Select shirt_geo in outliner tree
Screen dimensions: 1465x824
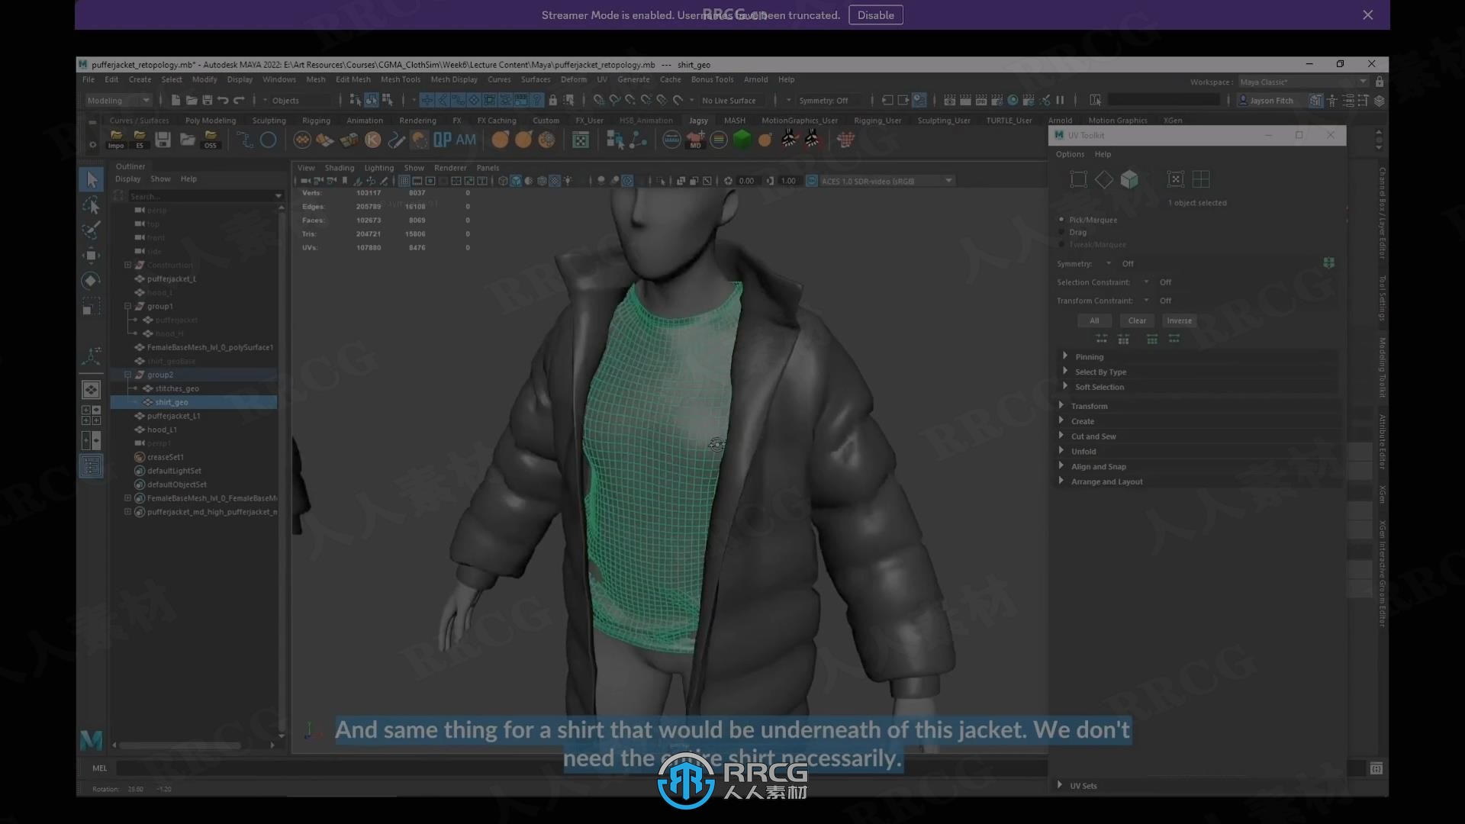click(x=171, y=401)
